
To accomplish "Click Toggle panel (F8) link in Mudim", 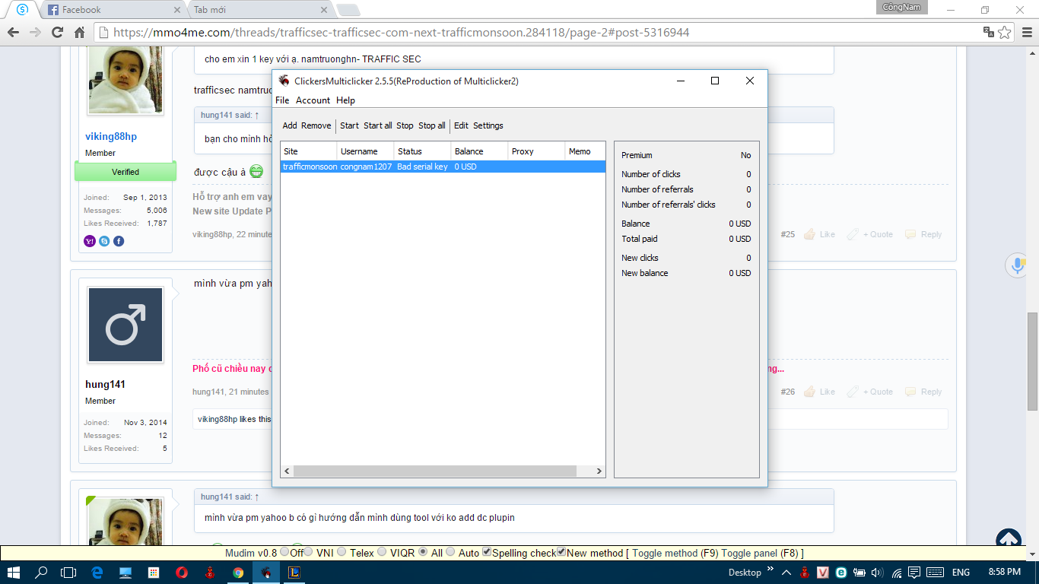I will point(759,553).
